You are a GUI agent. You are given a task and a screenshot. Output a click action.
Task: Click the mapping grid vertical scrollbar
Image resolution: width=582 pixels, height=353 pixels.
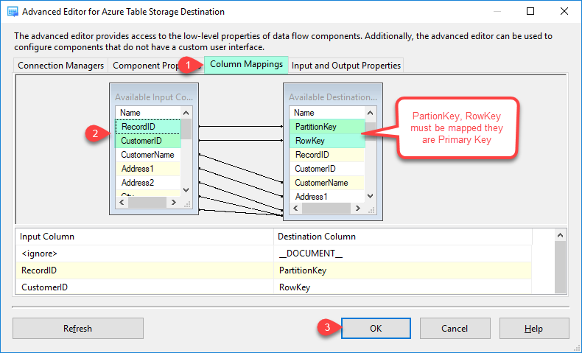point(561,268)
